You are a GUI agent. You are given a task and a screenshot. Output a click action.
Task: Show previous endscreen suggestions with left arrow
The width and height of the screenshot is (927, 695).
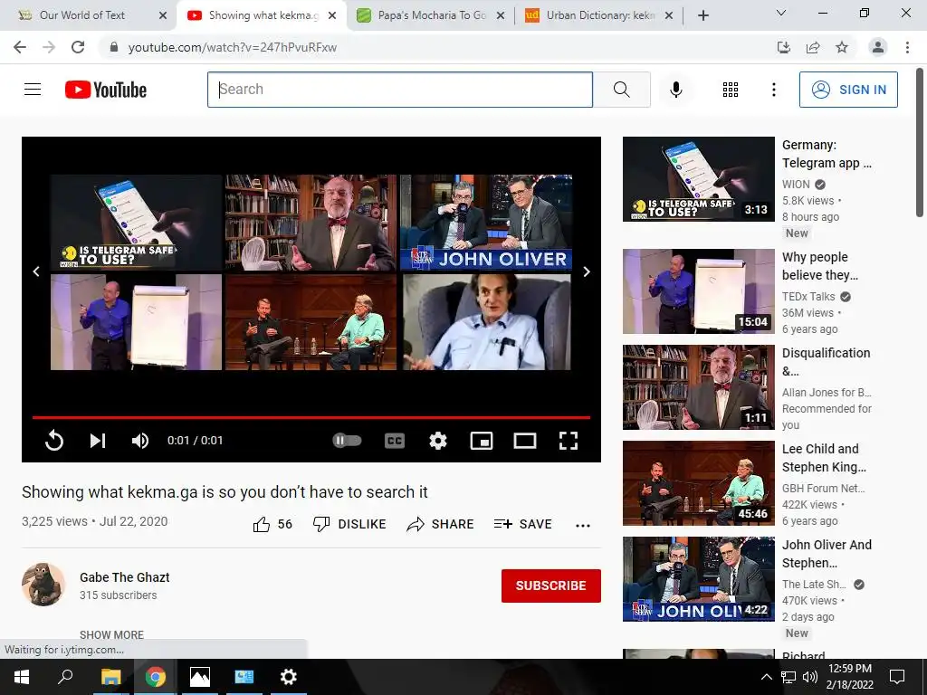click(36, 271)
